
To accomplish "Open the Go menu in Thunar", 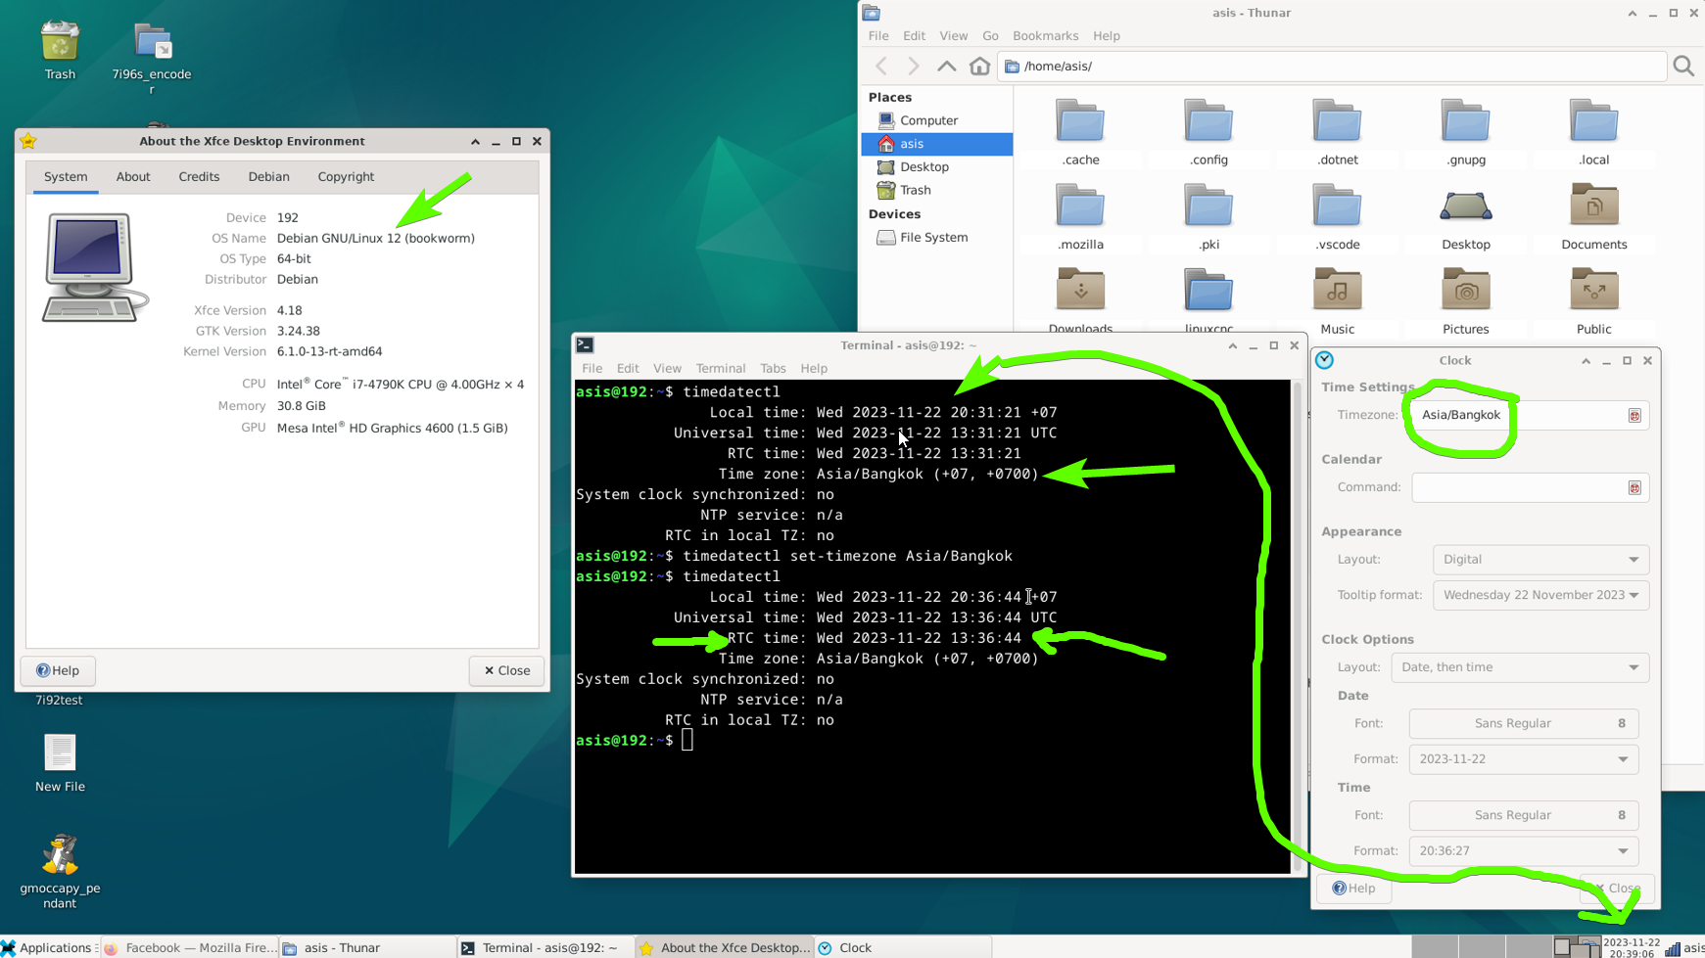I will click(x=990, y=36).
